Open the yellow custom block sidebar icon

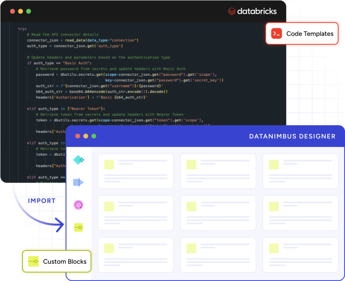click(79, 228)
